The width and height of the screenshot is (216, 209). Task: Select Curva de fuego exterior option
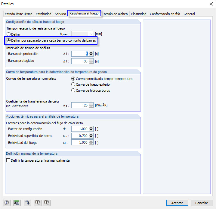click(91, 84)
